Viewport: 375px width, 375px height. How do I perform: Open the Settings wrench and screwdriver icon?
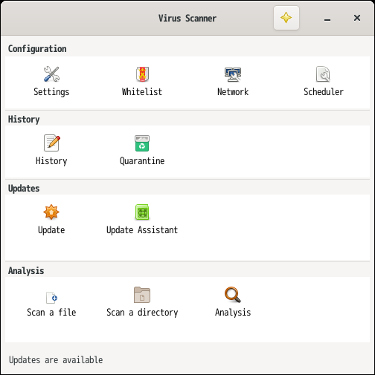pos(51,74)
